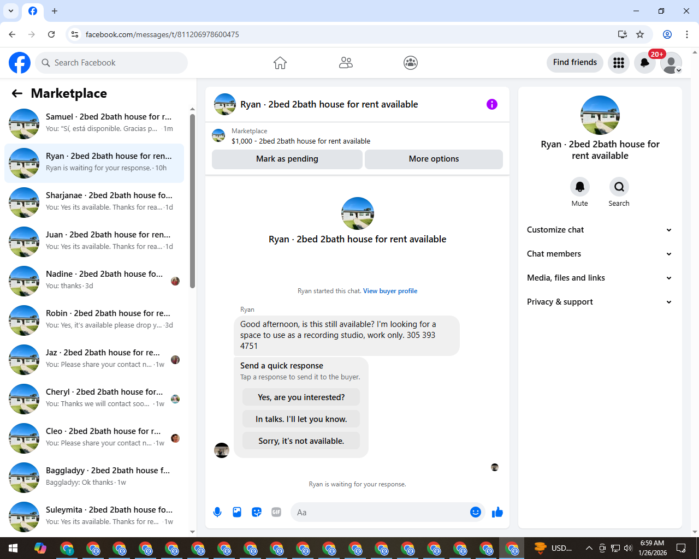This screenshot has height=559, width=699.
Task: Open the notifications bell
Action: [645, 63]
